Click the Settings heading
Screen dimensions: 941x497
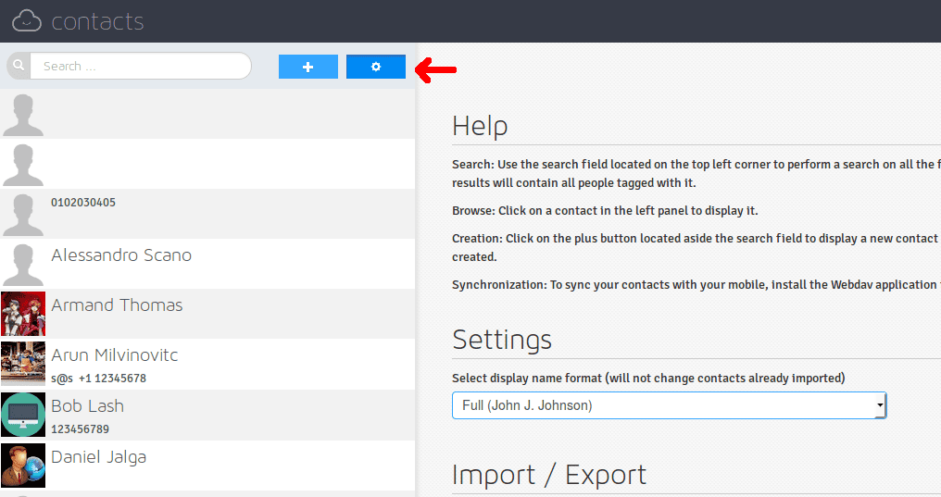point(502,340)
